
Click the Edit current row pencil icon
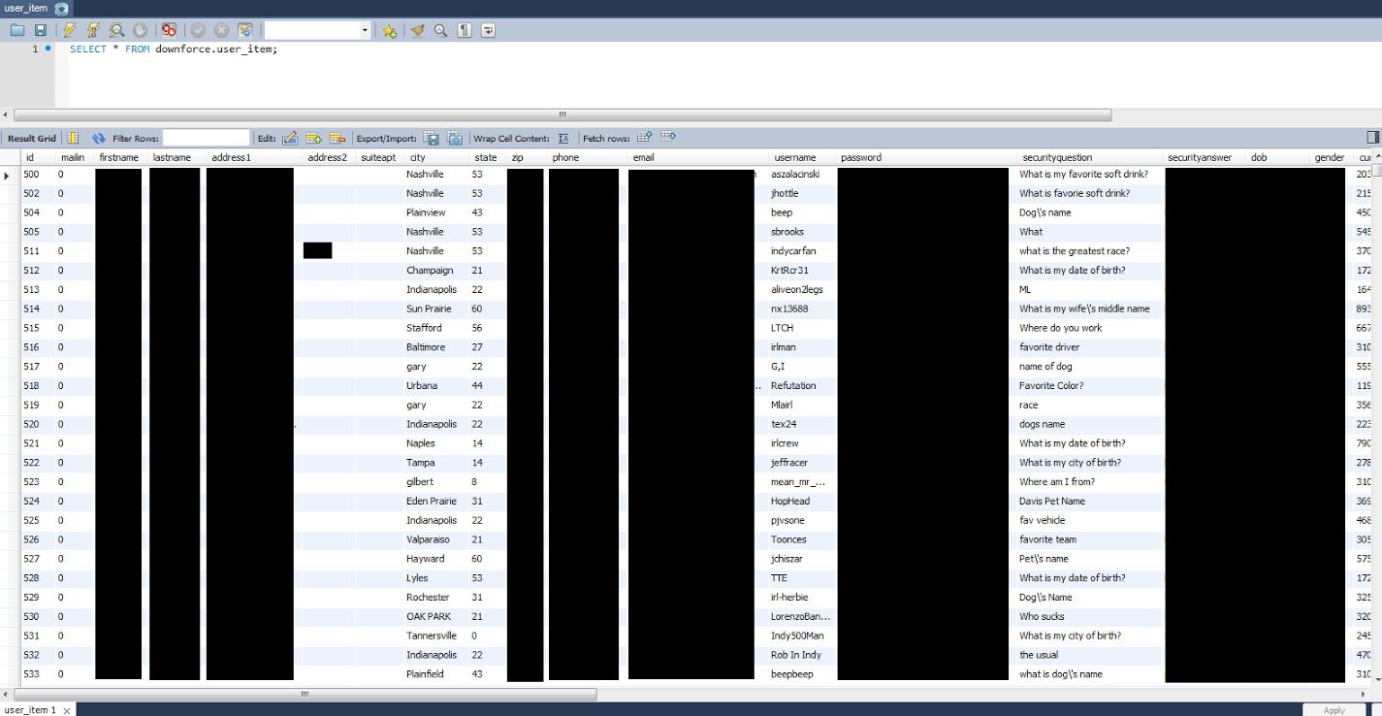coord(290,139)
